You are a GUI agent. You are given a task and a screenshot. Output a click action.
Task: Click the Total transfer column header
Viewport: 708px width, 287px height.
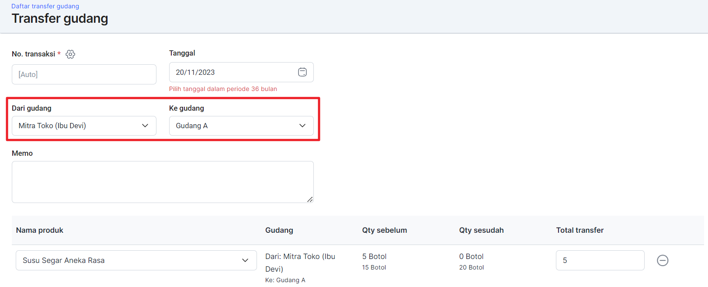point(580,230)
